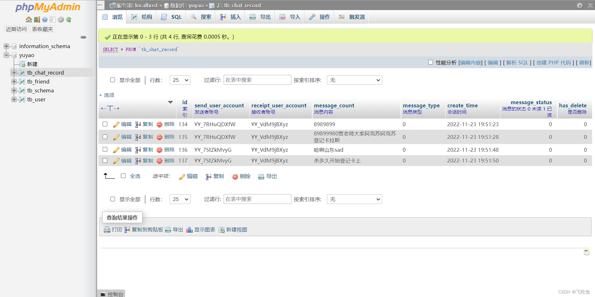Viewport: 595px width, 297px height.
Task: Click the full texts toggle arrows icon
Action: pyautogui.click(x=110, y=108)
